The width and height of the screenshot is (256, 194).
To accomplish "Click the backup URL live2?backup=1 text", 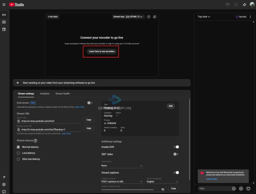I will coord(43,129).
